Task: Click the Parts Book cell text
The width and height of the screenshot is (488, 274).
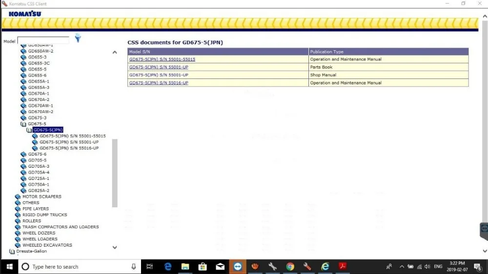Action: (x=321, y=67)
